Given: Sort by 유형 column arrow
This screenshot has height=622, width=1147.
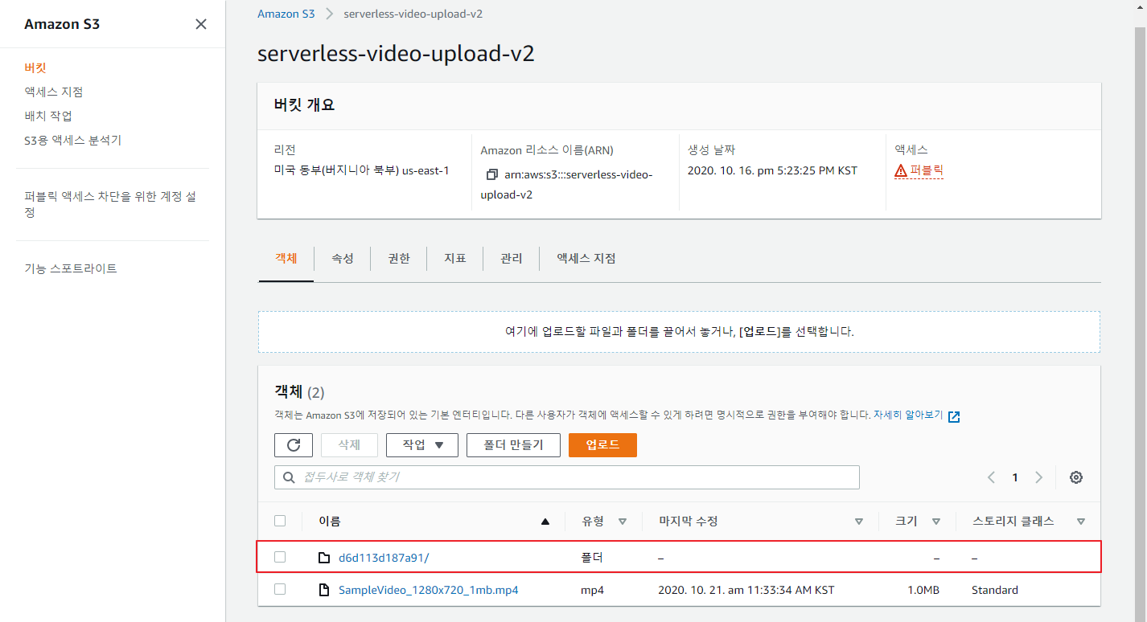Looking at the screenshot, I should click(623, 522).
